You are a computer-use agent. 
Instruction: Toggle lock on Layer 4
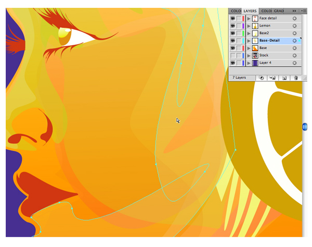pos(239,63)
